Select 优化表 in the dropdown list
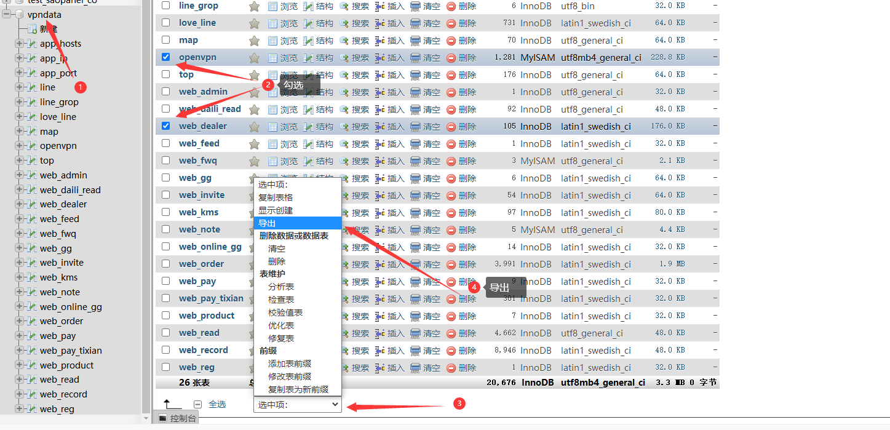Screen dimensions: 890x430 (281, 325)
